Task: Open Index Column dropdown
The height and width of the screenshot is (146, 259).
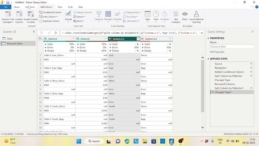Action: coord(48,17)
